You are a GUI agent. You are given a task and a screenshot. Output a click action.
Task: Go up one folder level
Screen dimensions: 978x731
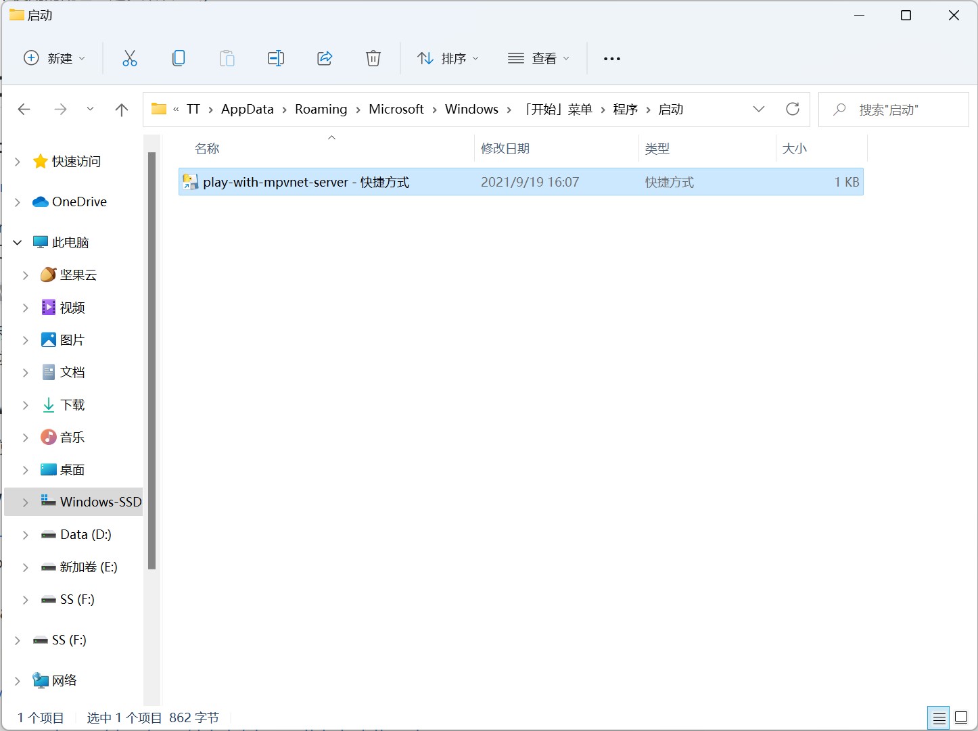pos(122,110)
